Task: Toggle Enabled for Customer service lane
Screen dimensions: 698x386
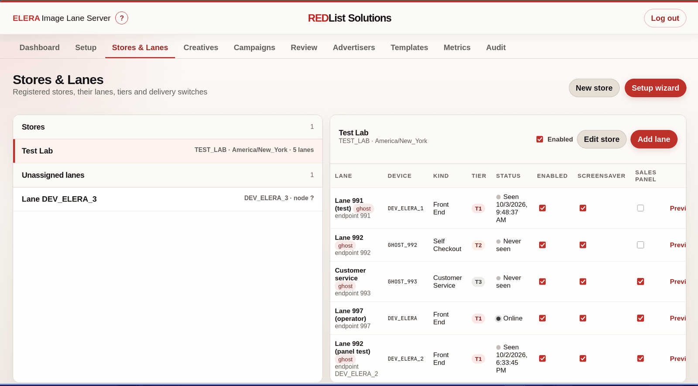Action: pos(542,281)
